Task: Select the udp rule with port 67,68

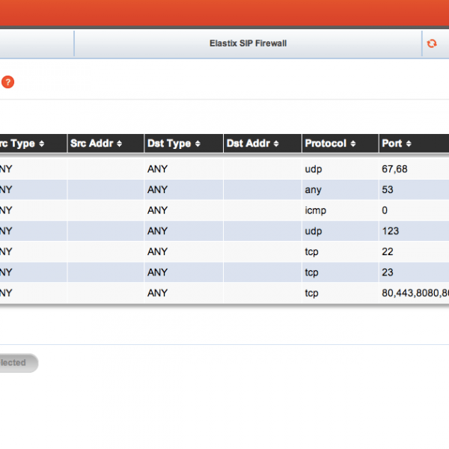Action: 394,169
